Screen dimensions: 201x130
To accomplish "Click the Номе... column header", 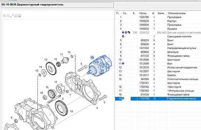I will click(x=144, y=13).
